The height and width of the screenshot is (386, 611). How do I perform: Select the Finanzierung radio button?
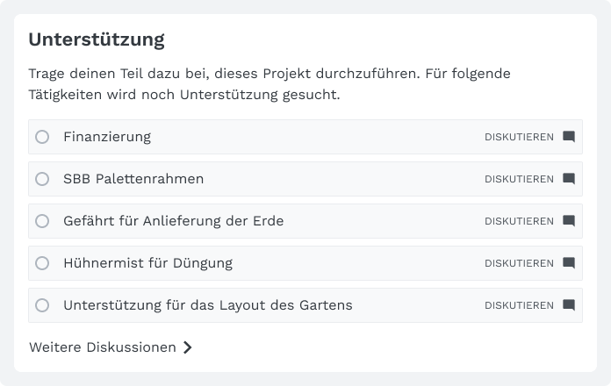pos(42,137)
